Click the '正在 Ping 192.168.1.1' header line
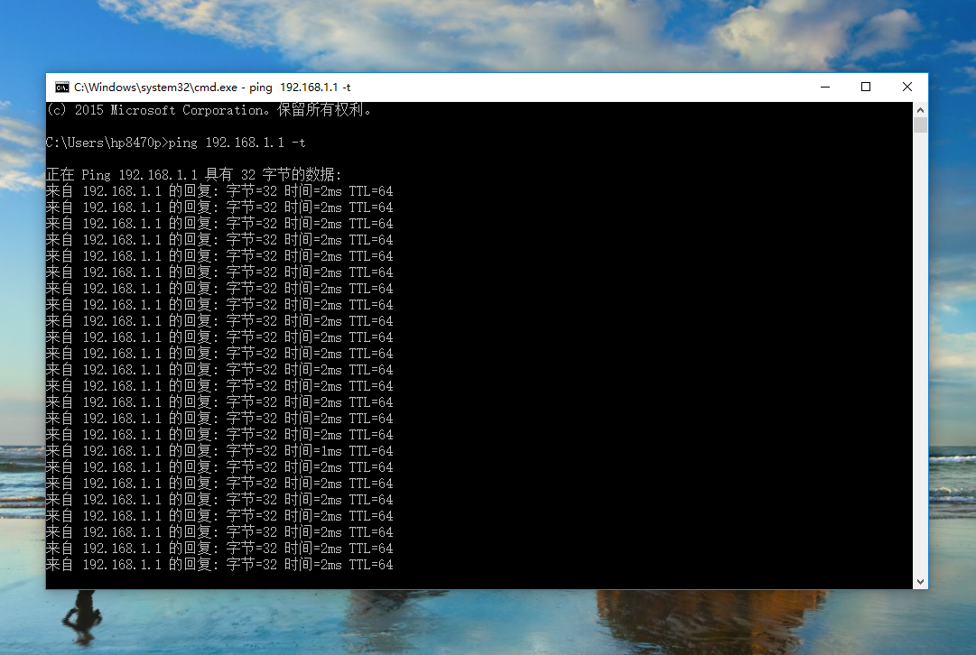The image size is (976, 655). pyautogui.click(x=193, y=175)
